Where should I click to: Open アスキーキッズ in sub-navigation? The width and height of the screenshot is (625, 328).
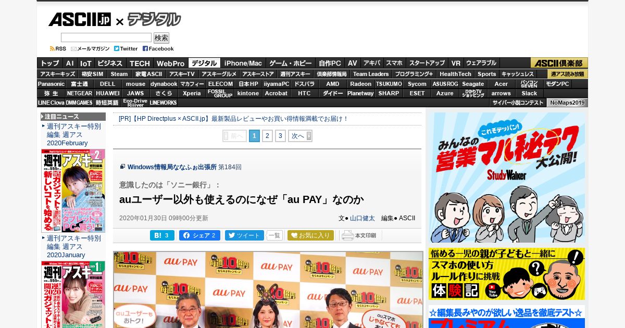pyautogui.click(x=58, y=74)
